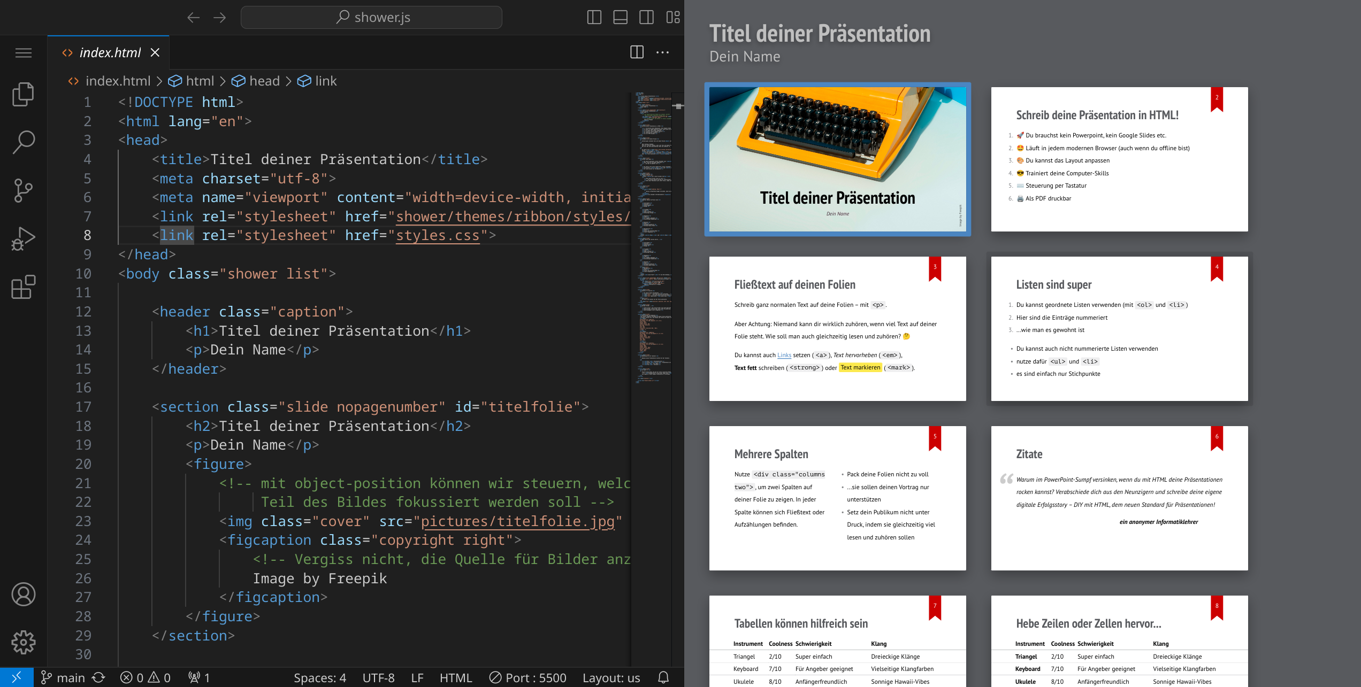
Task: Open the Explorer view in activity bar
Action: tap(23, 95)
